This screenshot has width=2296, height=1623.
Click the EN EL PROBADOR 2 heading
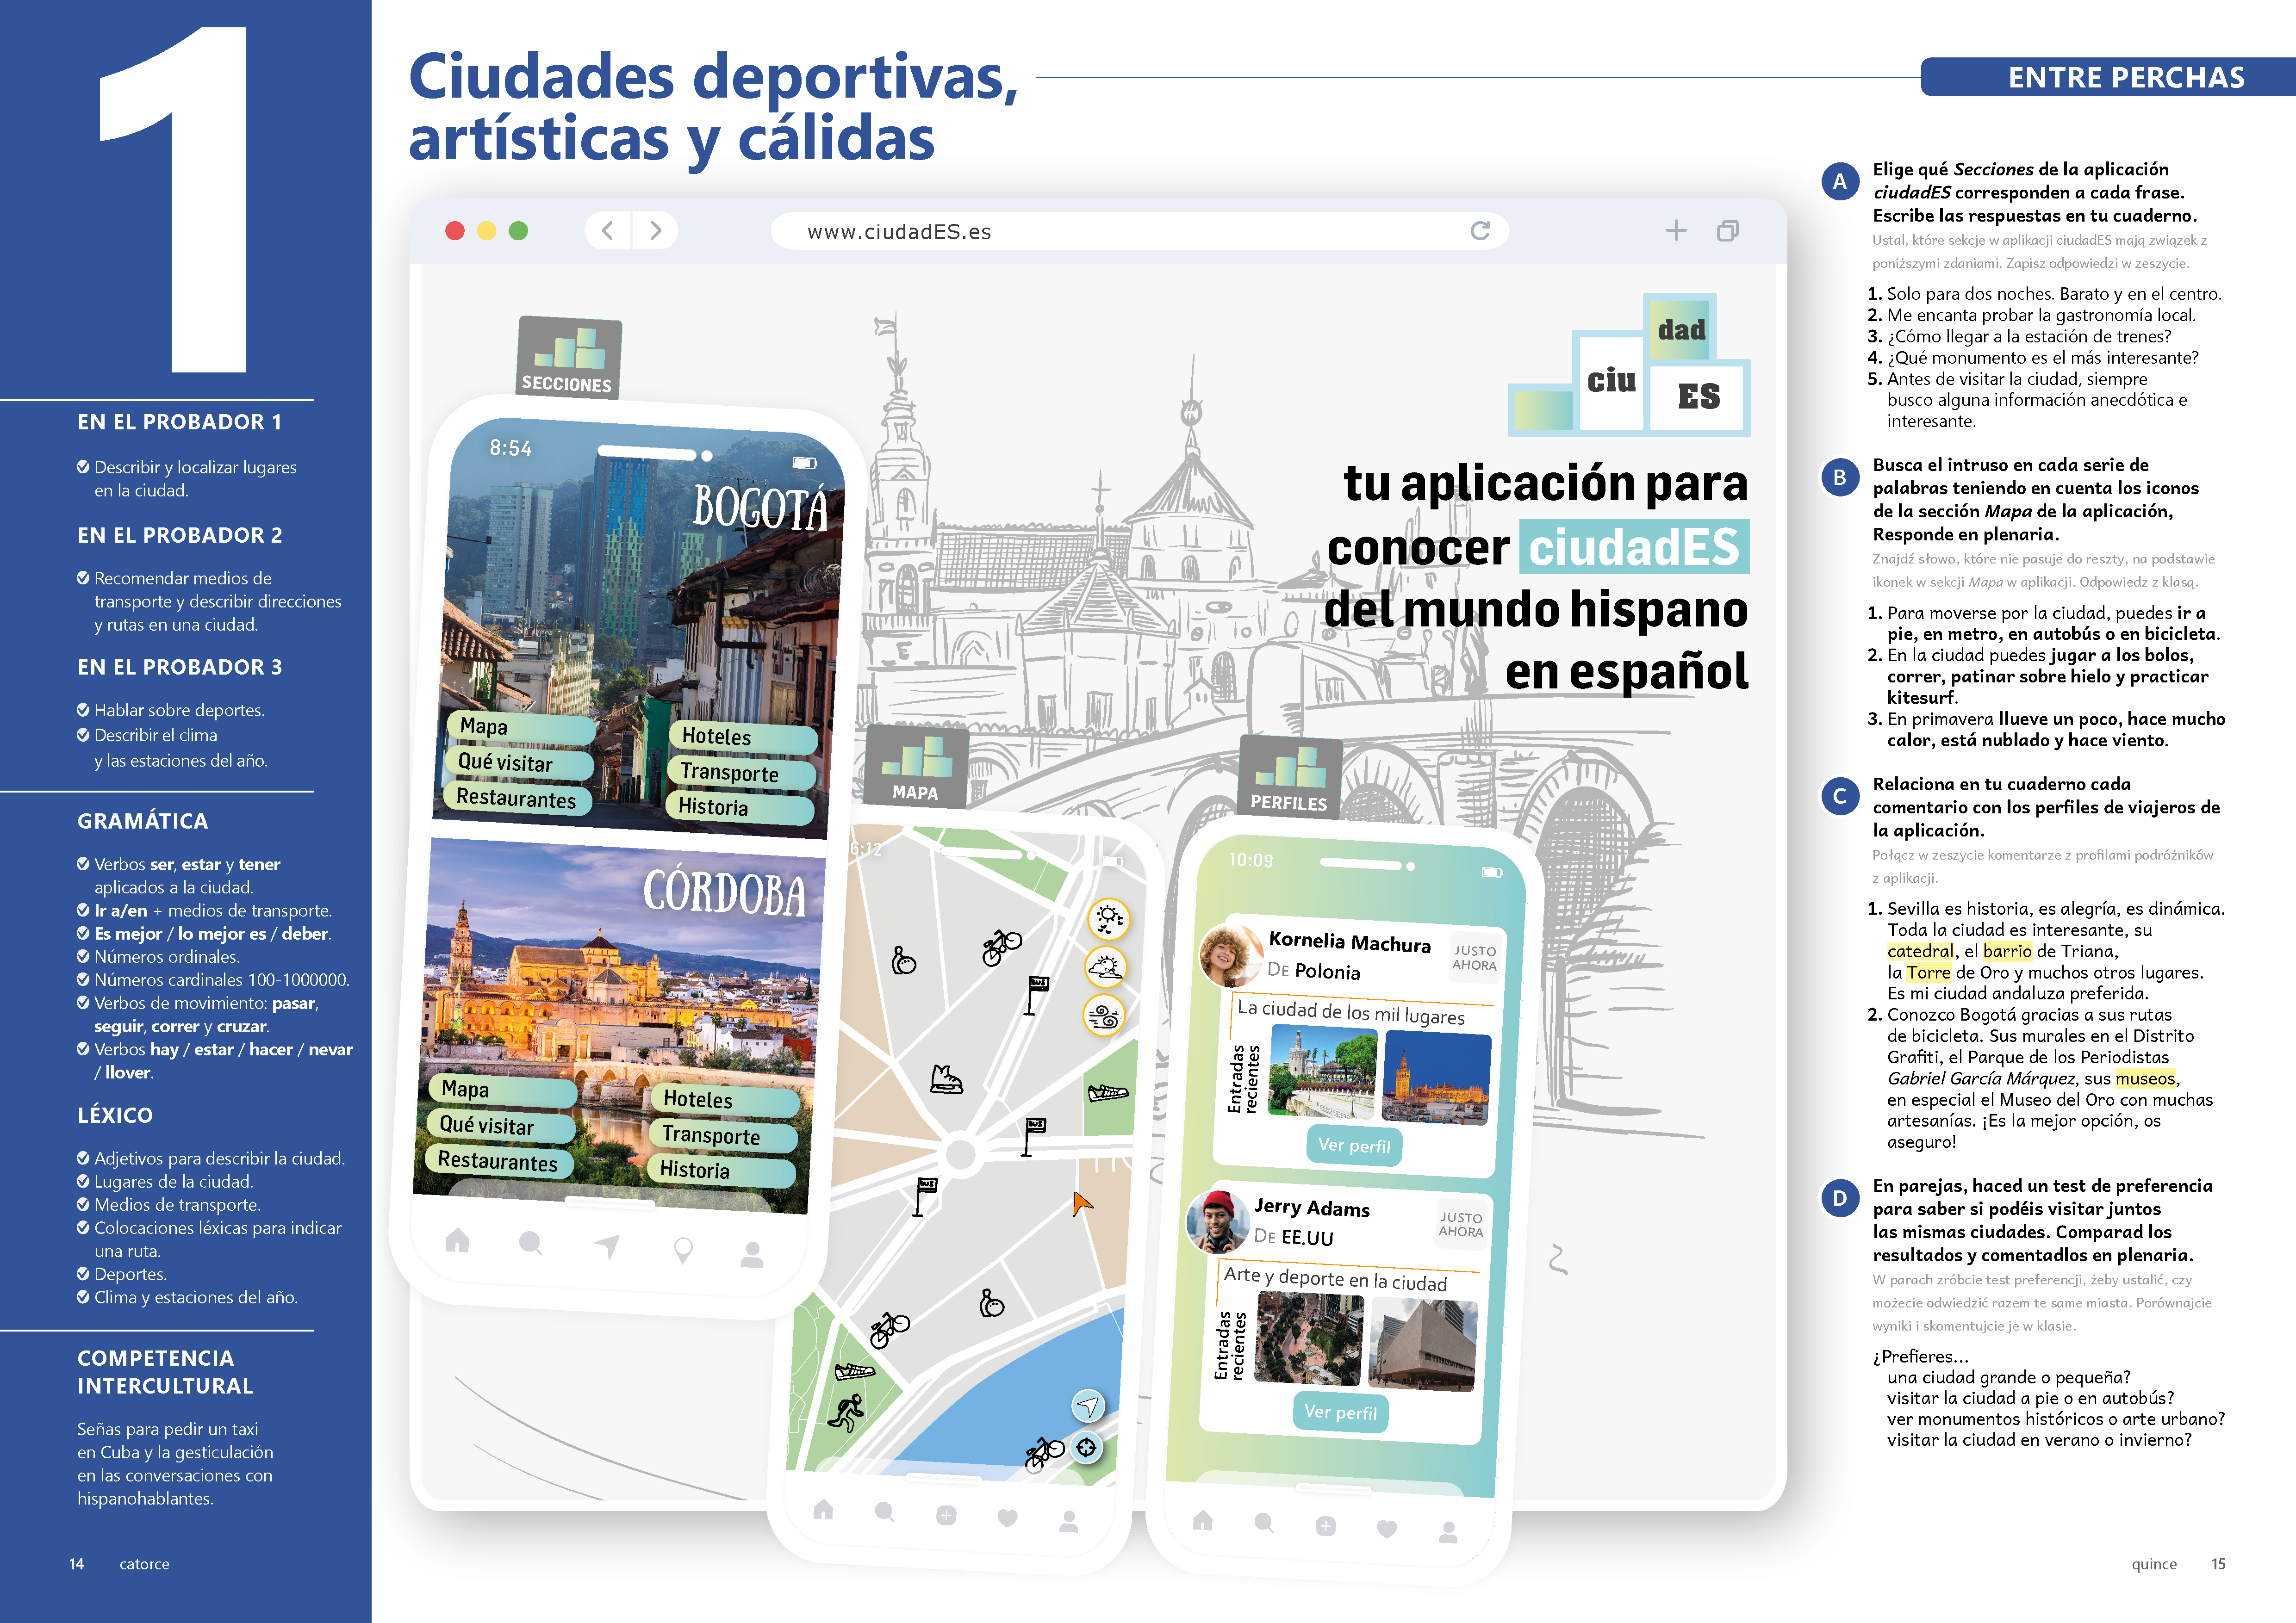click(x=180, y=536)
